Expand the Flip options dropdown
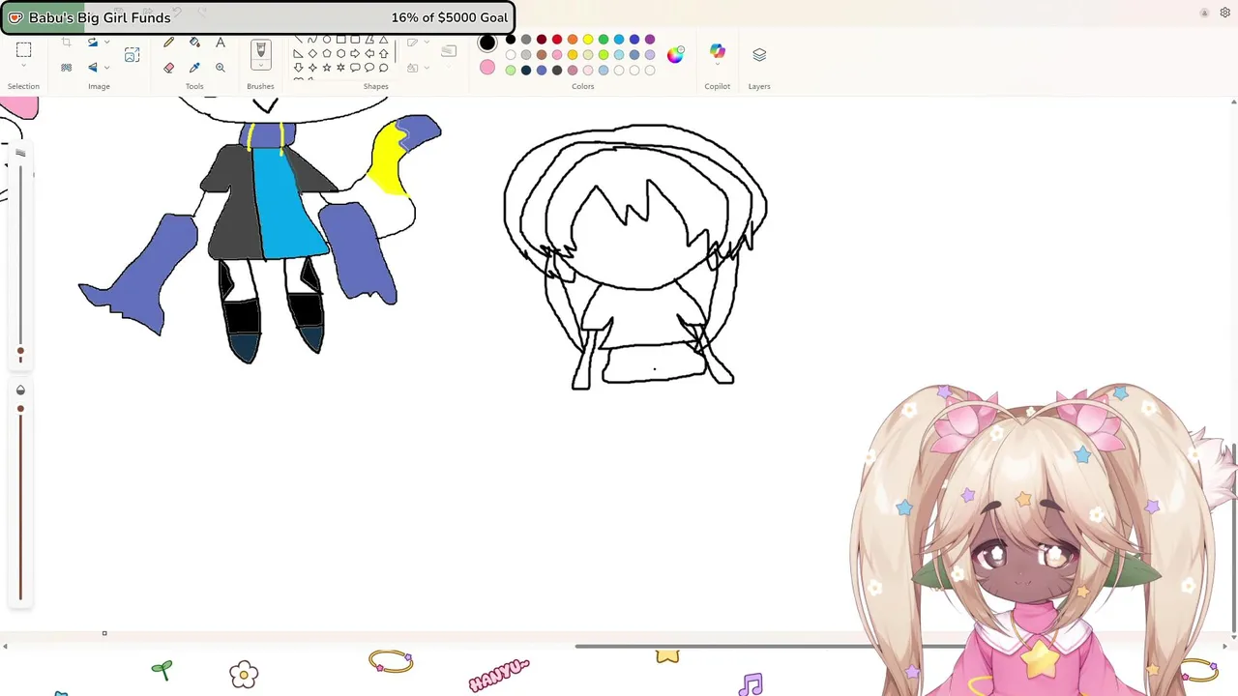 pos(106,68)
